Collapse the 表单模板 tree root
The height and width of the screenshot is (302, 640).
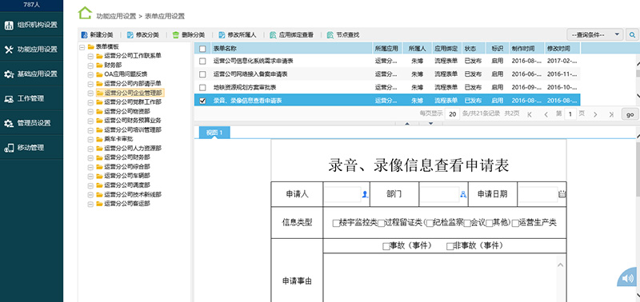coord(82,47)
